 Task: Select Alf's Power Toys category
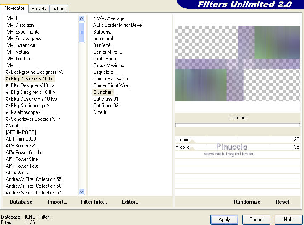click(x=22, y=166)
